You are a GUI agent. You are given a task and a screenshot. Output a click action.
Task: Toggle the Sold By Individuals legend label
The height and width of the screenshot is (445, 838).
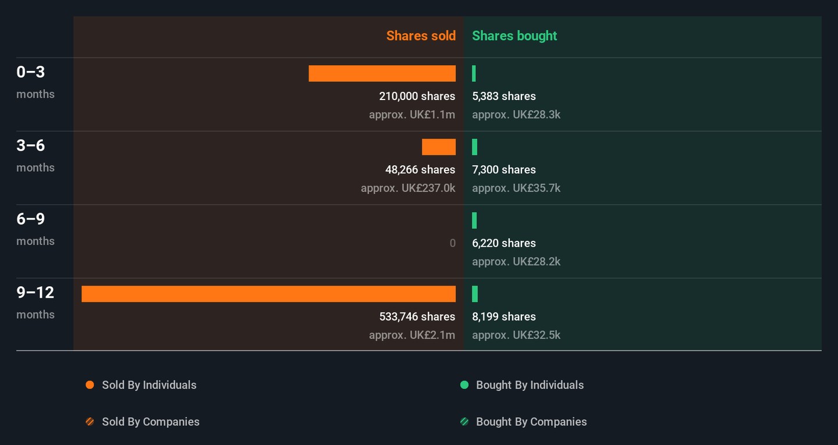click(149, 385)
